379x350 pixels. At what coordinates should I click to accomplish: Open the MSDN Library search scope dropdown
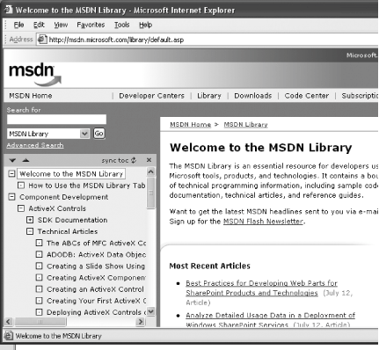[x=84, y=134]
